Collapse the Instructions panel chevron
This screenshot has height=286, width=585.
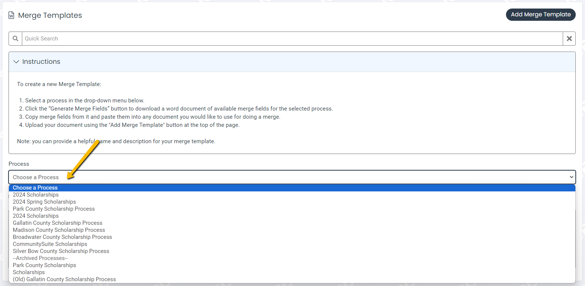pyautogui.click(x=16, y=62)
